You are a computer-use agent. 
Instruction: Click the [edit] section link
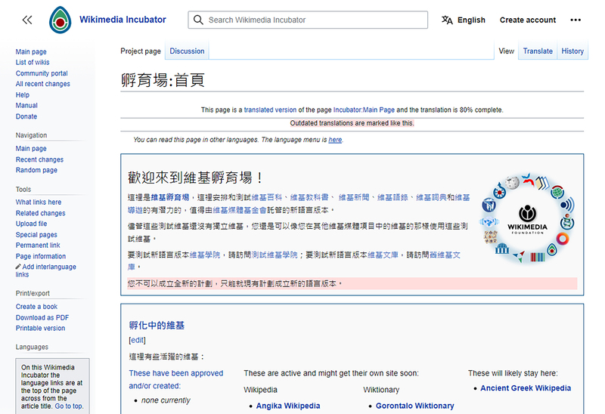[x=137, y=340]
